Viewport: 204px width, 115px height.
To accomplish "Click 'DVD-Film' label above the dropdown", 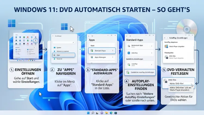I will 172,80.
